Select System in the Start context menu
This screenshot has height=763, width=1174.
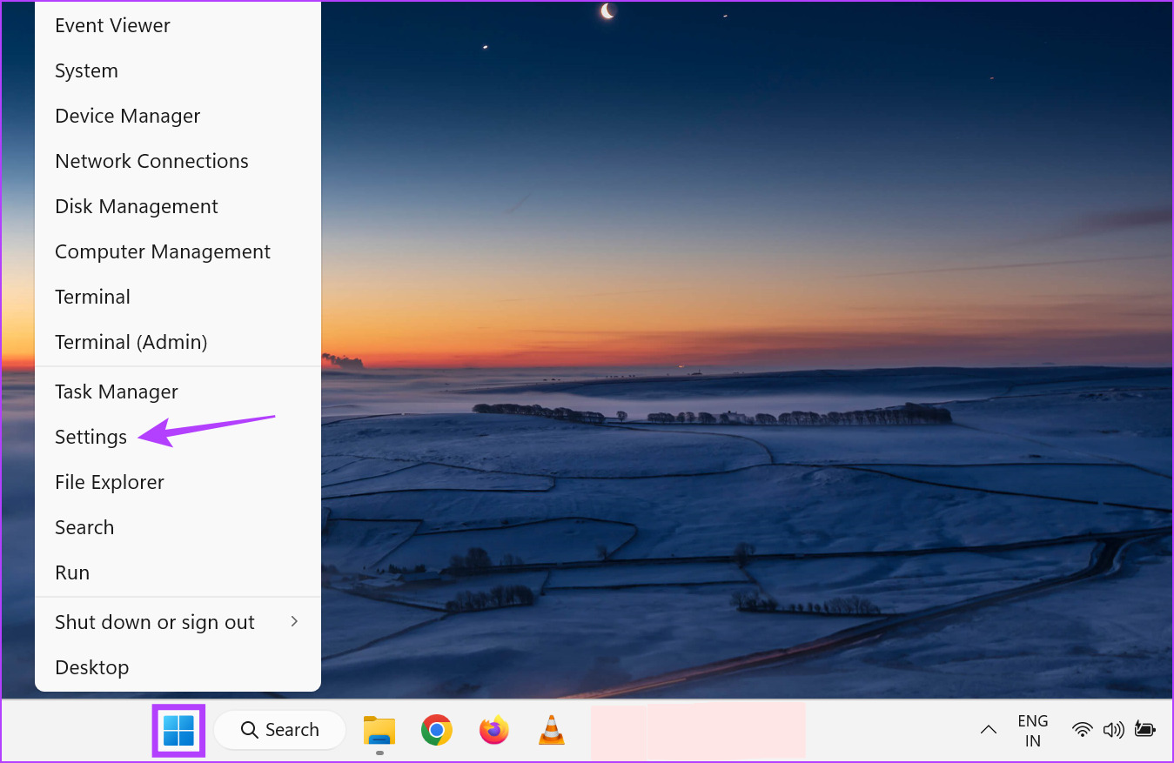click(178, 70)
